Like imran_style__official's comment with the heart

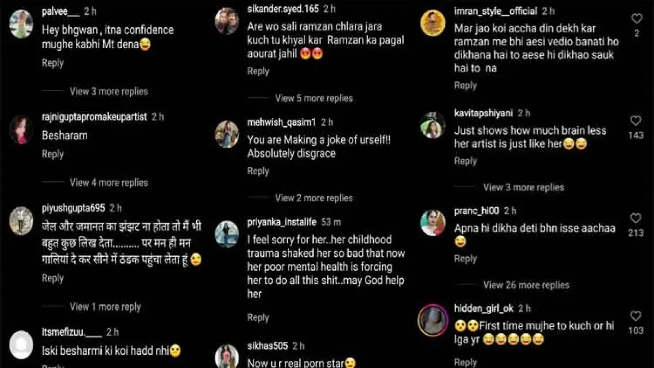(637, 19)
